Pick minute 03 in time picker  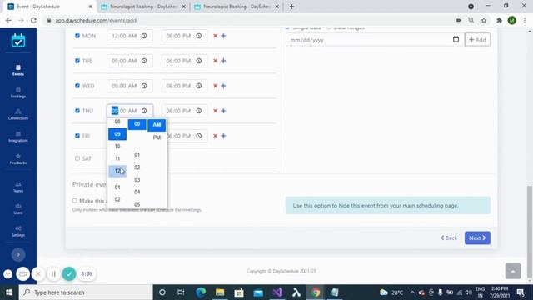tap(137, 180)
